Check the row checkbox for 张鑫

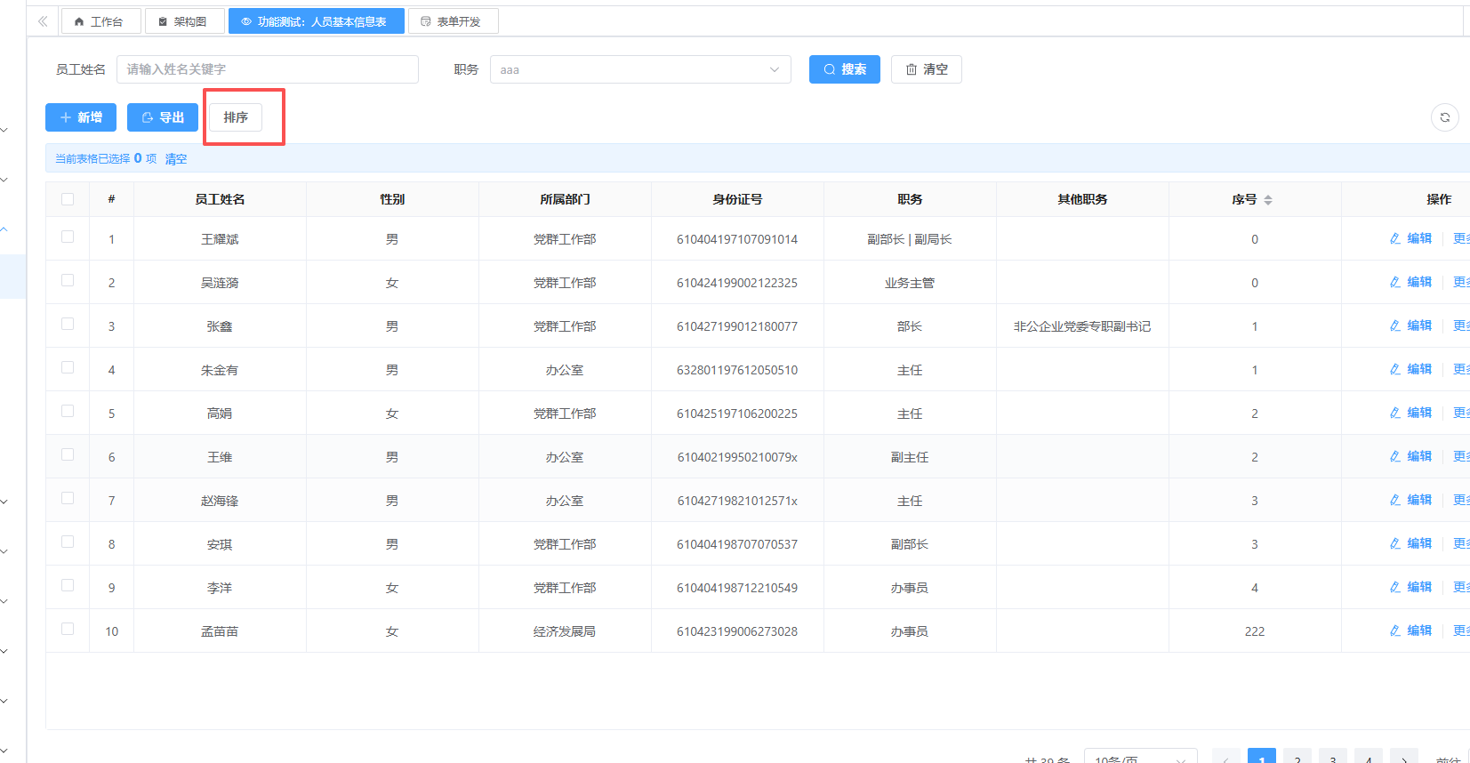[x=68, y=325]
